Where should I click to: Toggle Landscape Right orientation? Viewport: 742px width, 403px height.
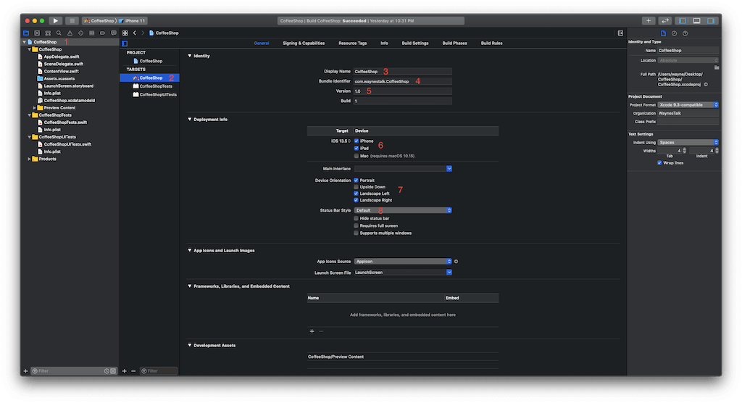tap(357, 200)
